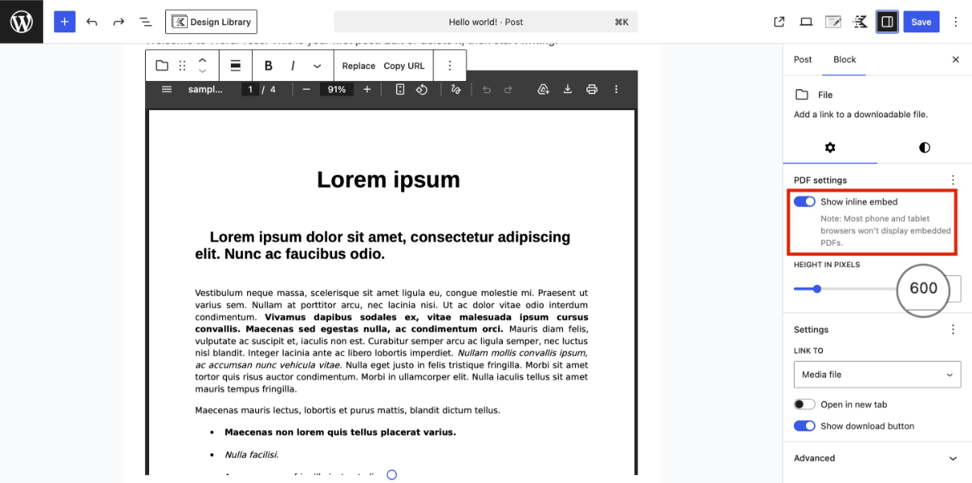Fit PDF to page
The width and height of the screenshot is (972, 483).
(400, 89)
